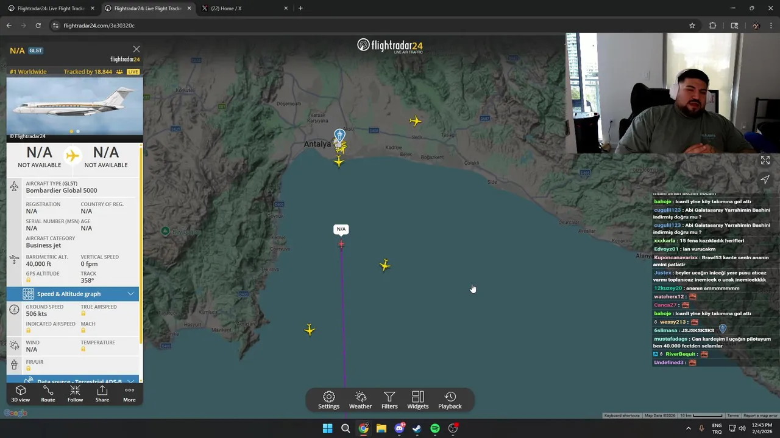
Task: Click the GL5T aircraft type badge
Action: pos(35,50)
